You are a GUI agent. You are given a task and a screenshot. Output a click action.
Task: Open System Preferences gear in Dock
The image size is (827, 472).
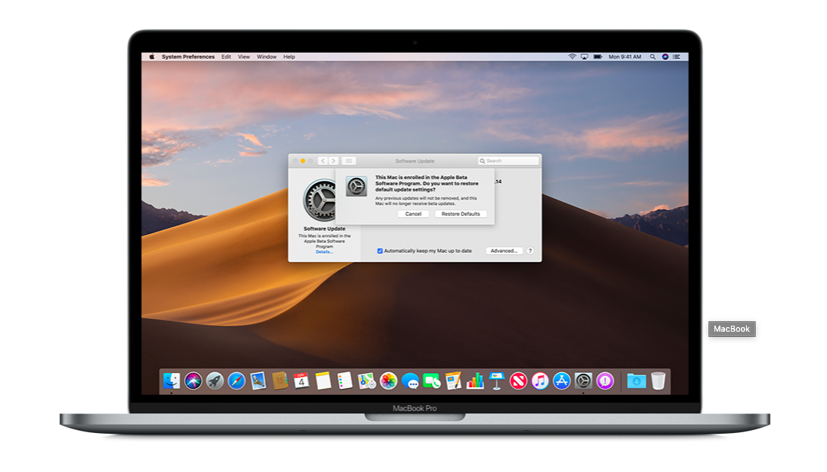coord(583,380)
